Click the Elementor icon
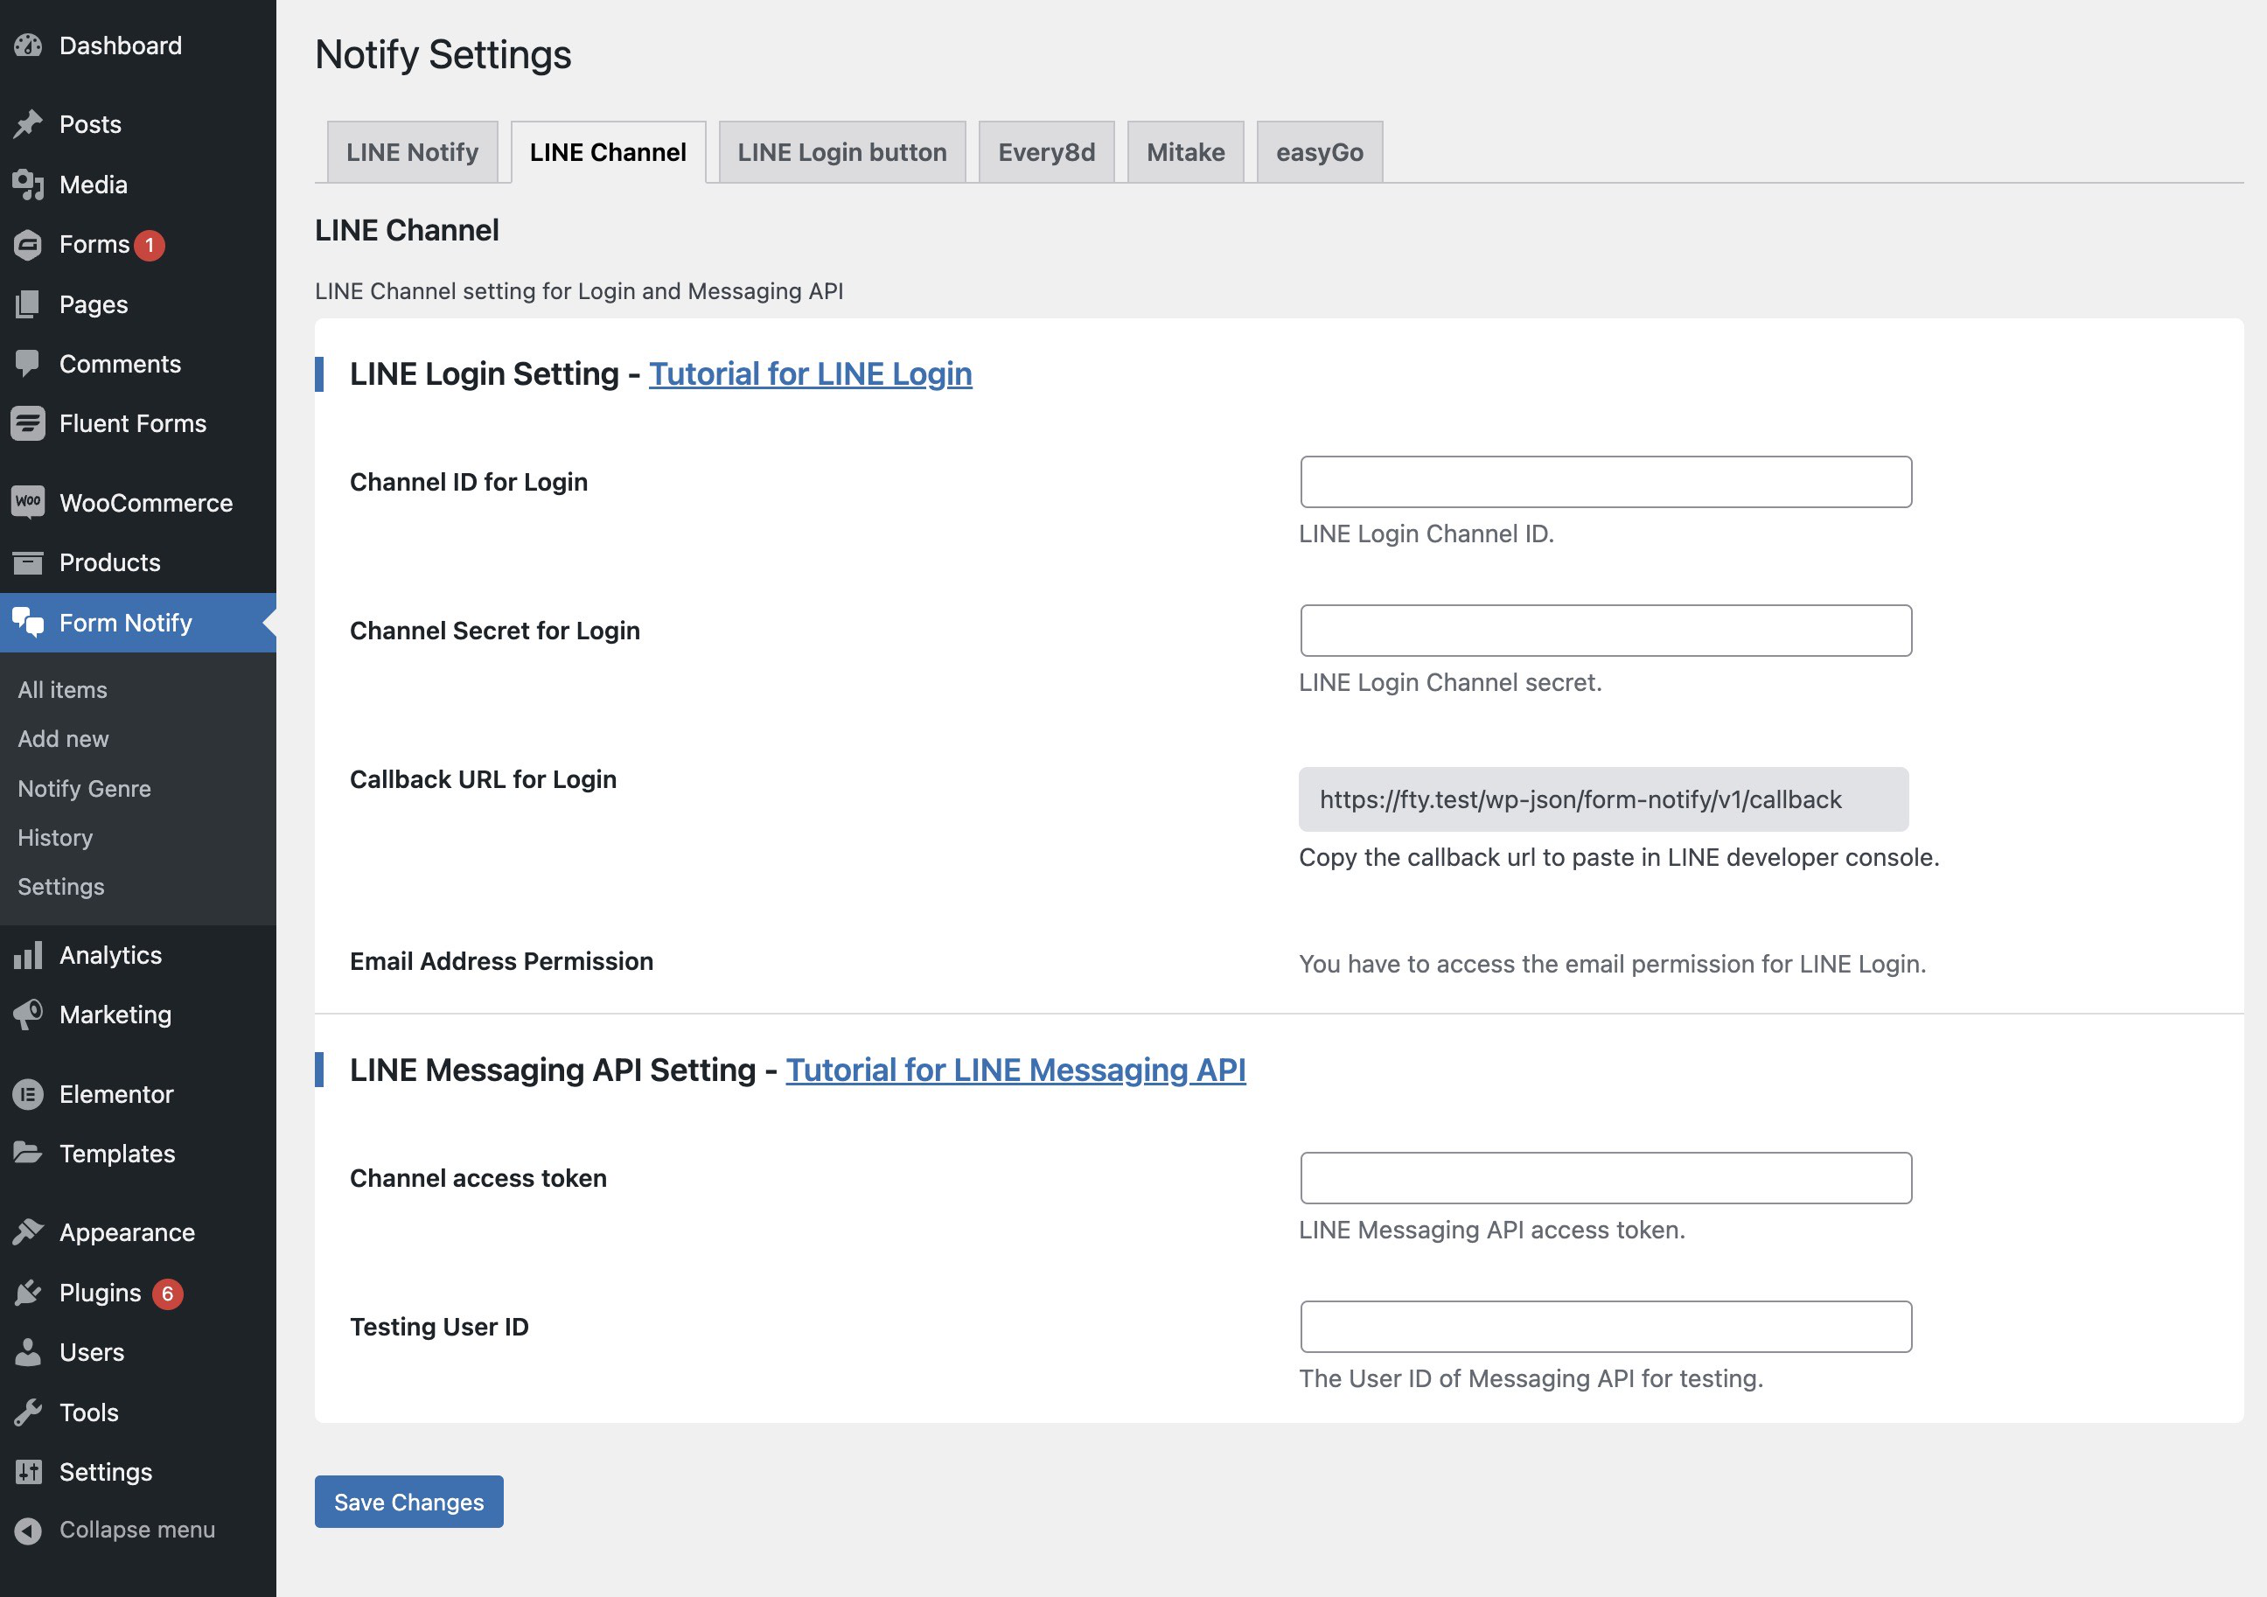This screenshot has width=2267, height=1597. click(x=28, y=1094)
